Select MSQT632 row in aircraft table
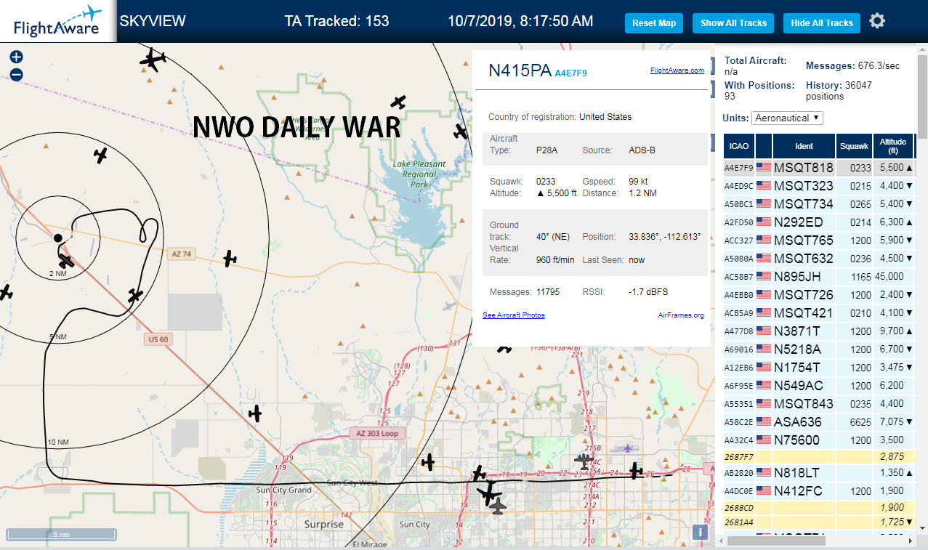The height and width of the screenshot is (550, 928). [x=819, y=258]
